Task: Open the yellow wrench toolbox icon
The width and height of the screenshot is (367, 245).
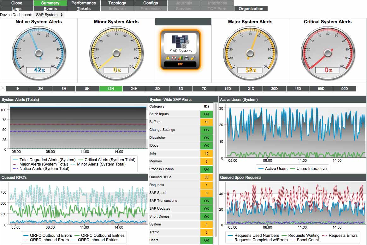Action: pyautogui.click(x=193, y=58)
